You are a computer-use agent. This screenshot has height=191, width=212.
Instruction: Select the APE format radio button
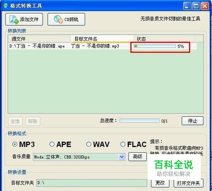(x=52, y=144)
